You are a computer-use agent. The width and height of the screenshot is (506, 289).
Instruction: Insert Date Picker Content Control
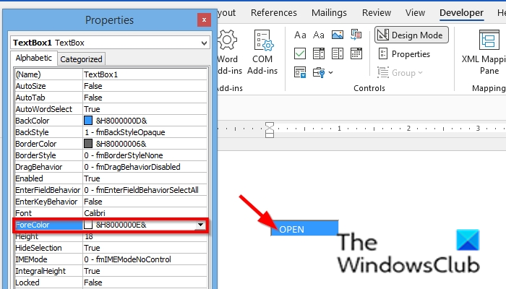(356, 53)
